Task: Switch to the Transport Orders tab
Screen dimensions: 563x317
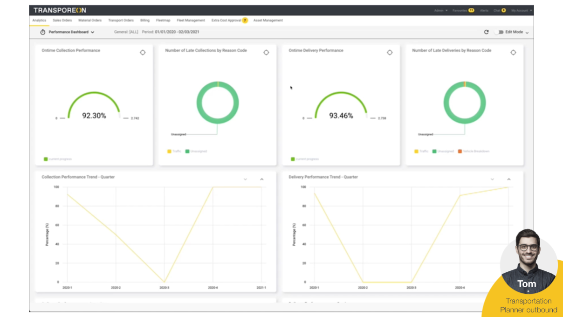Action: click(121, 21)
